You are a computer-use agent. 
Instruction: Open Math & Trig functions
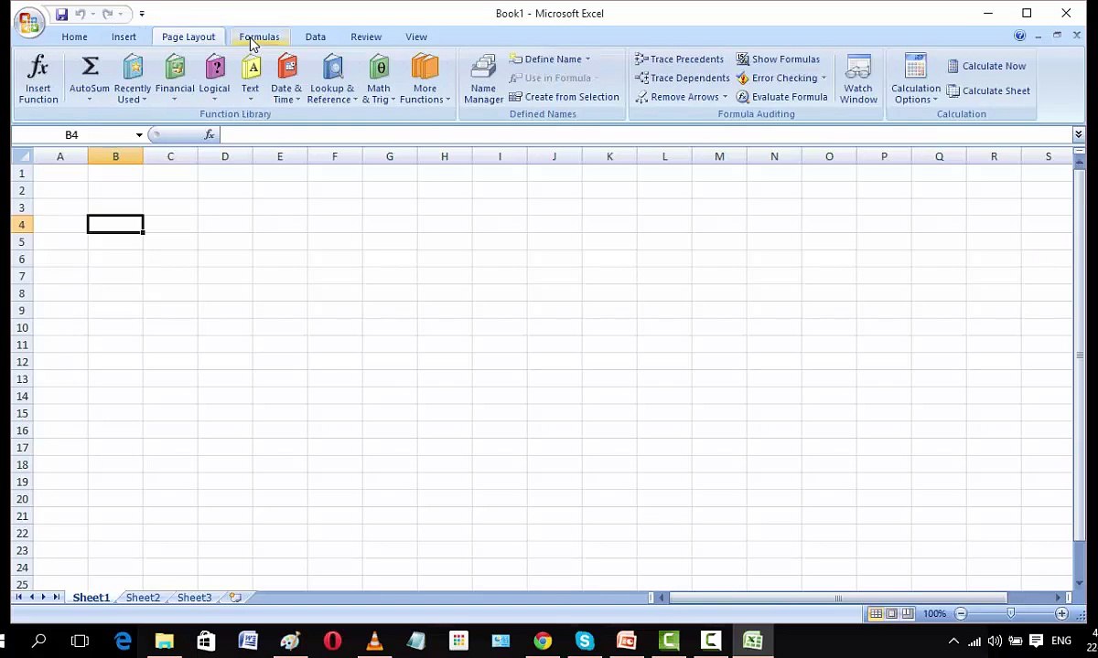(379, 80)
